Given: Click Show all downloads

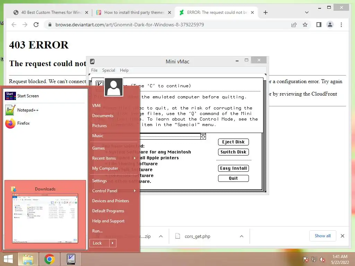Looking at the screenshot, I should coord(323,236).
